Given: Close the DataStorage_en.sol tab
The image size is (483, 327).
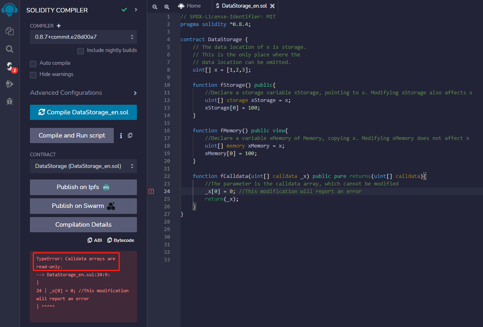Looking at the screenshot, I should [x=272, y=6].
